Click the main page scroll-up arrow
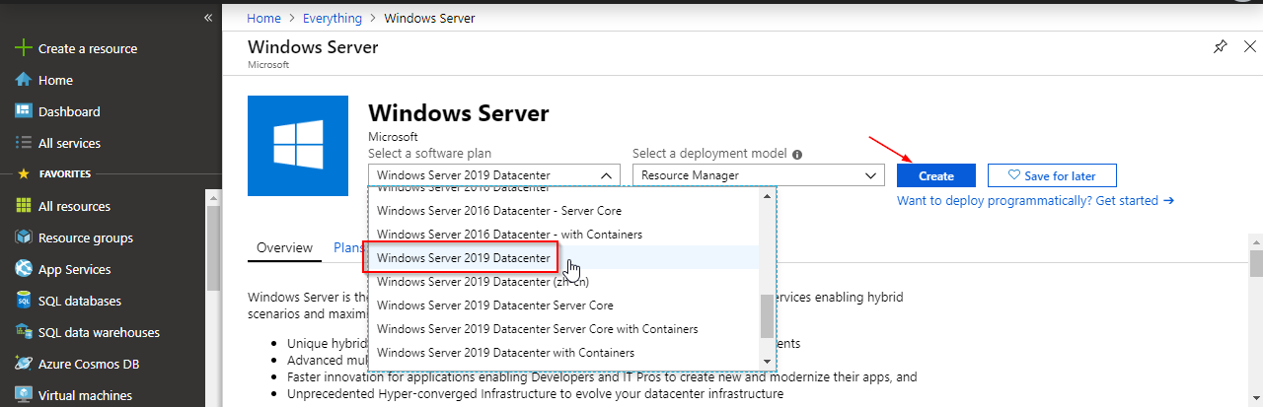The width and height of the screenshot is (1263, 407). [x=1256, y=242]
